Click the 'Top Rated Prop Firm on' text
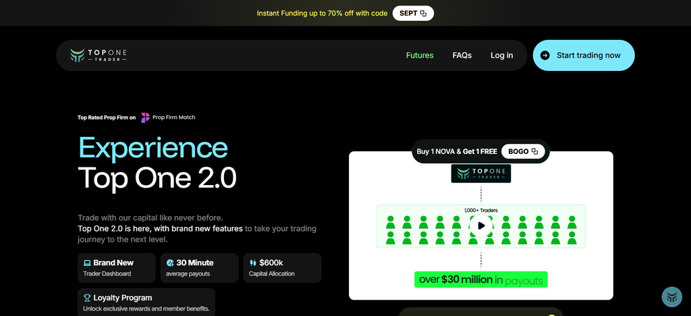Image resolution: width=691 pixels, height=316 pixels. [107, 117]
